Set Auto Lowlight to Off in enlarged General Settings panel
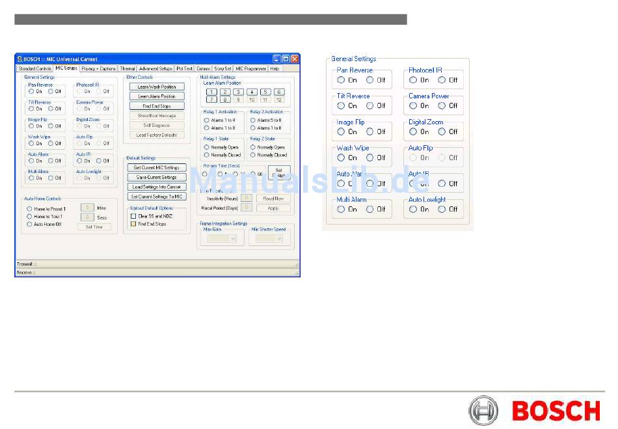 click(x=442, y=210)
